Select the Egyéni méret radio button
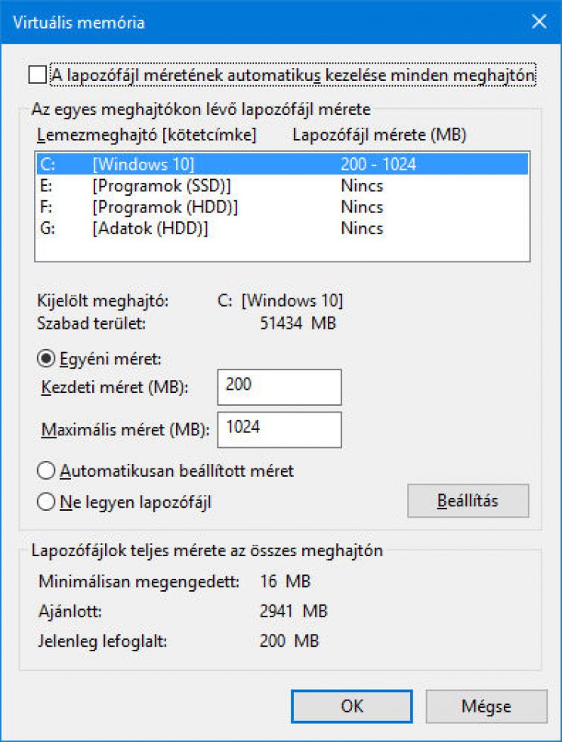562x742 pixels. [46, 359]
